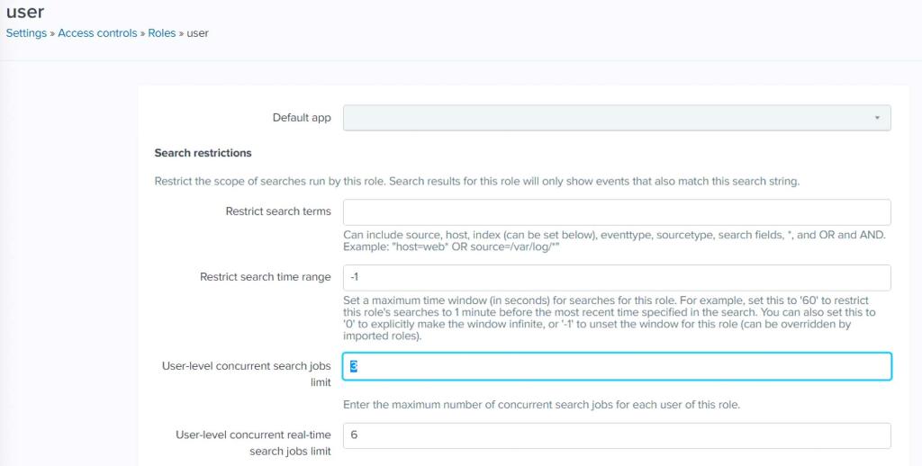The image size is (922, 466).
Task: Click the 'host=web' example help text
Action: (451, 246)
